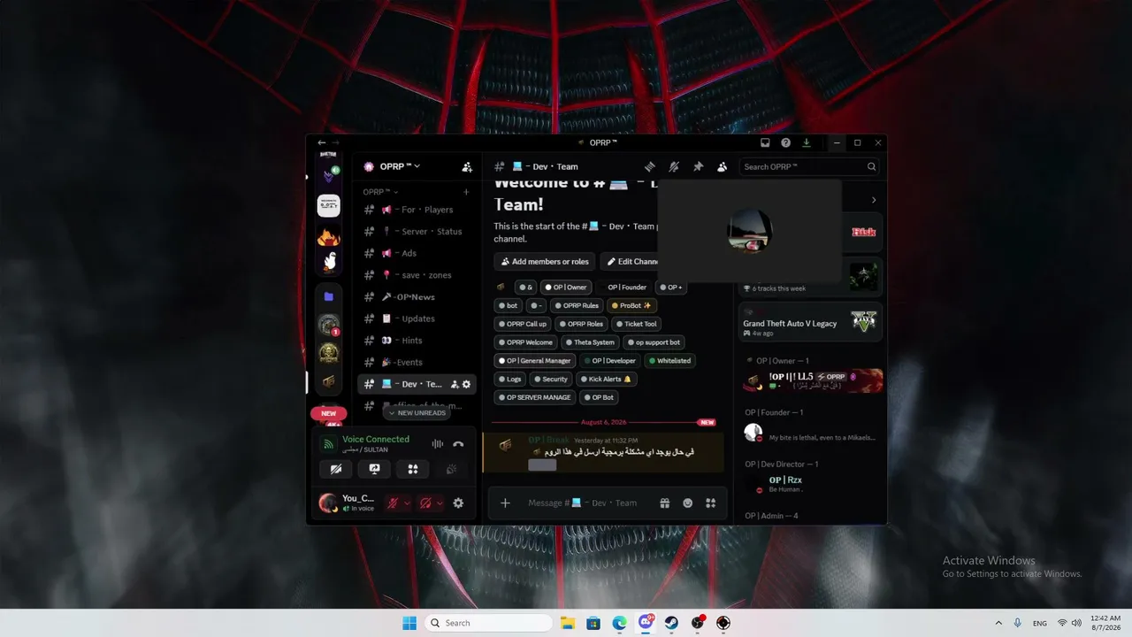The height and width of the screenshot is (637, 1132).
Task: Click the plus to create channel
Action: click(x=466, y=191)
